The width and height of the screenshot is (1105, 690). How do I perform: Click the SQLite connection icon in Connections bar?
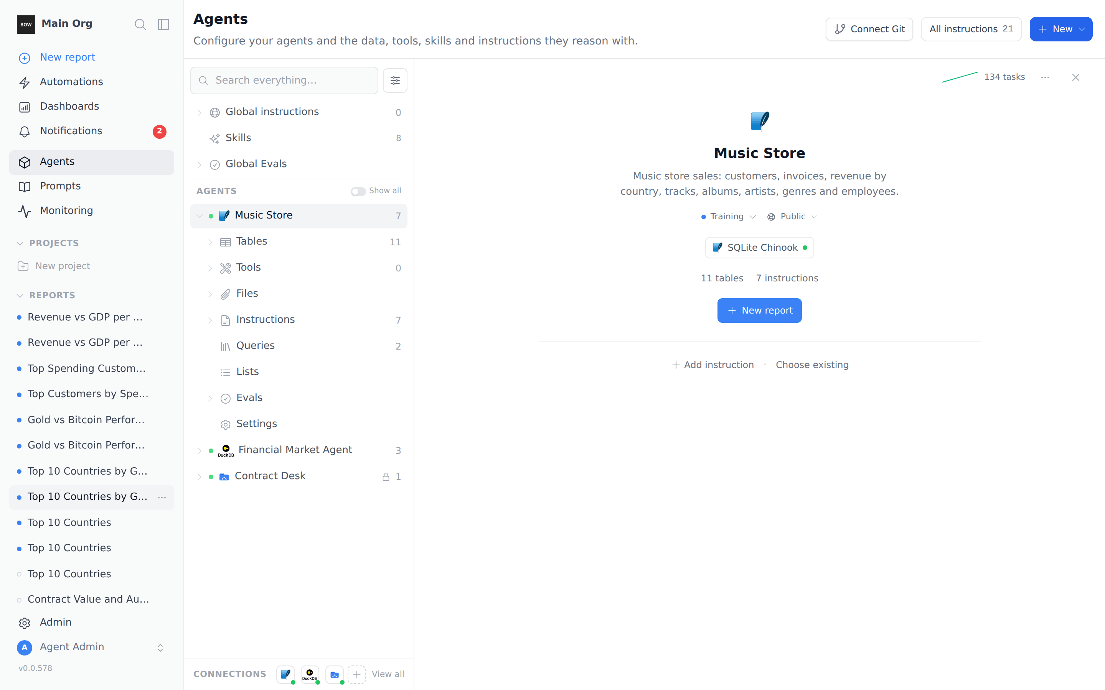click(286, 674)
